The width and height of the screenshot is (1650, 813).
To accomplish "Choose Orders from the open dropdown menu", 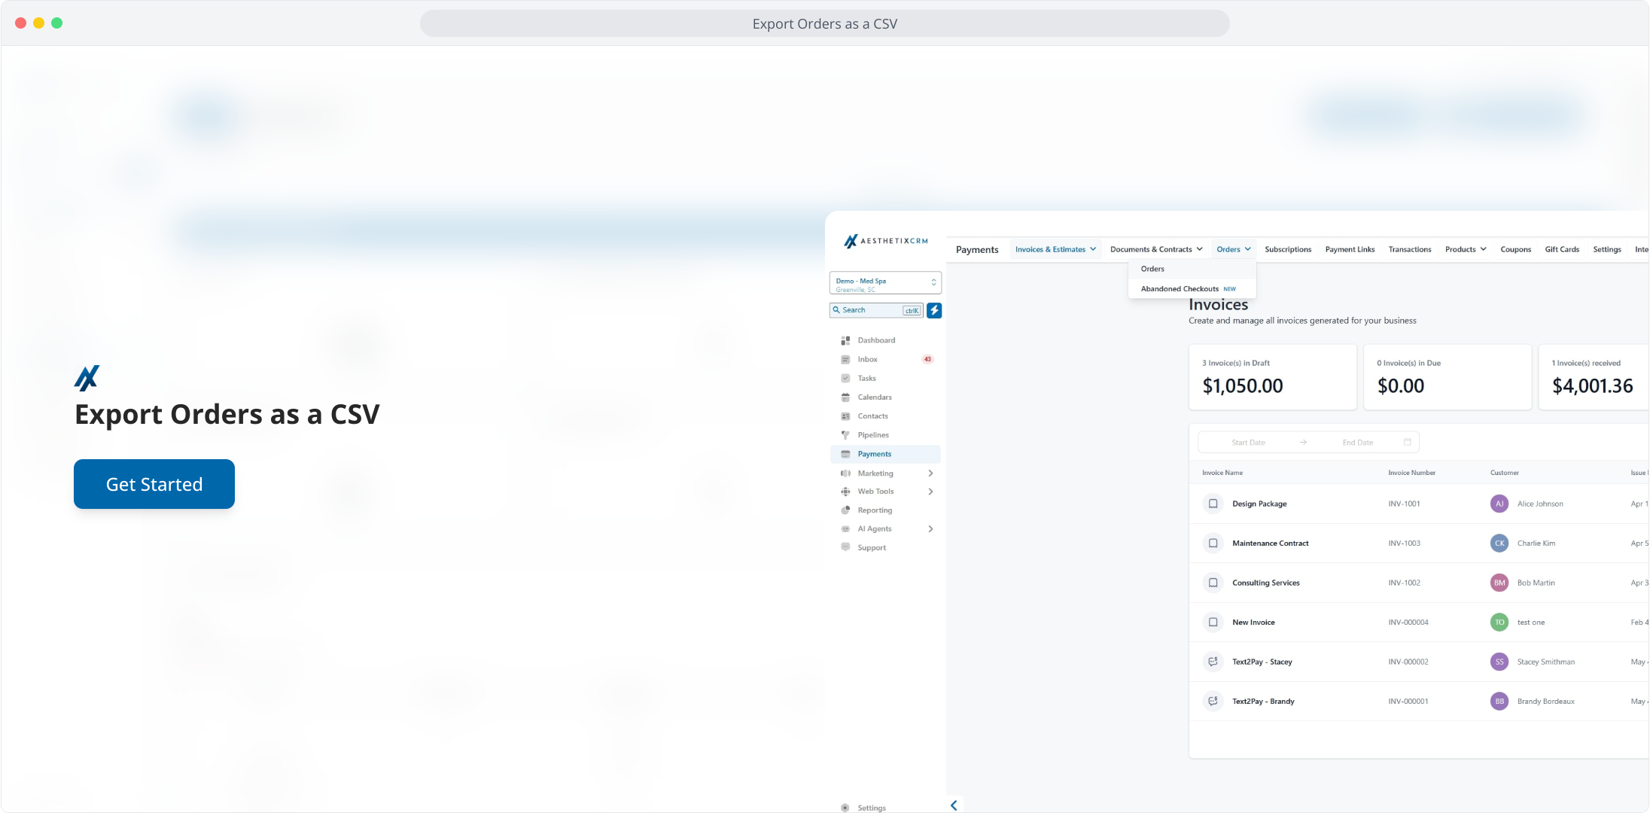I will click(1152, 269).
